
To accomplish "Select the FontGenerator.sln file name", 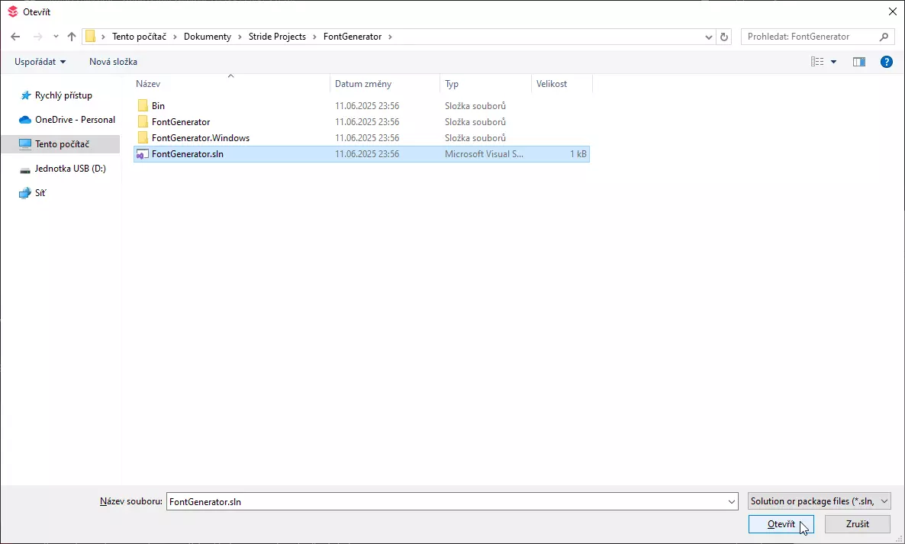I will click(188, 154).
